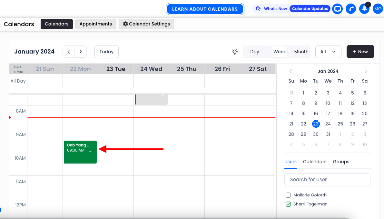
Task: Click the Sherri Fogelman name label
Action: coord(310,204)
